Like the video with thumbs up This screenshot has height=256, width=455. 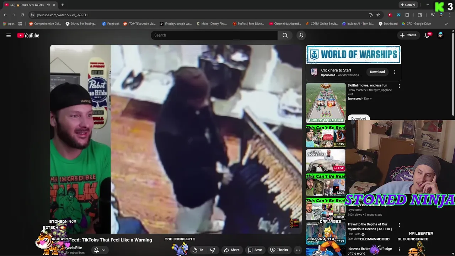pyautogui.click(x=198, y=250)
